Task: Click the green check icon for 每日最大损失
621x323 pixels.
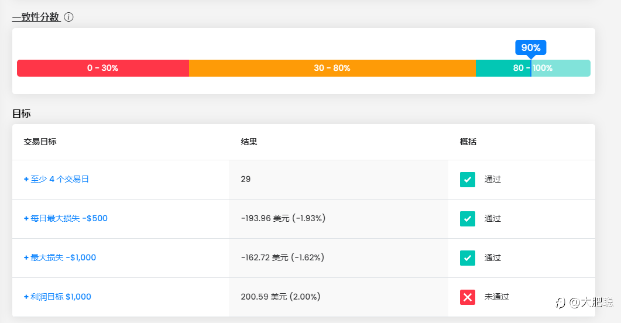Action: [x=467, y=218]
